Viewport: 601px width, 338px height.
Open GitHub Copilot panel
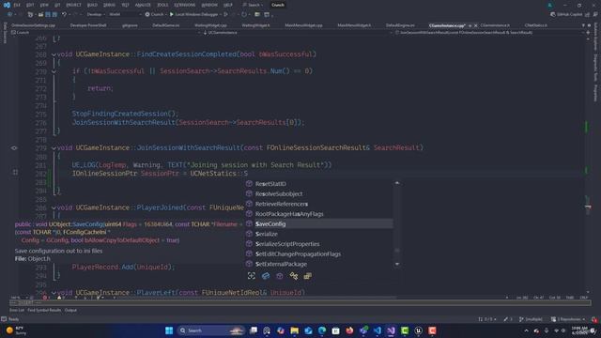[566, 15]
